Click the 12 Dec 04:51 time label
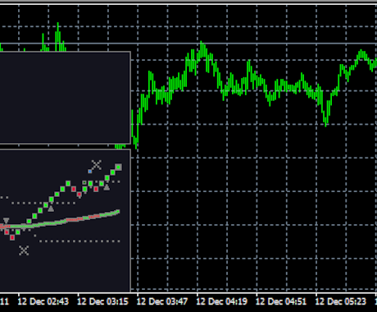Image resolution: width=377 pixels, height=312 pixels. coord(281,301)
